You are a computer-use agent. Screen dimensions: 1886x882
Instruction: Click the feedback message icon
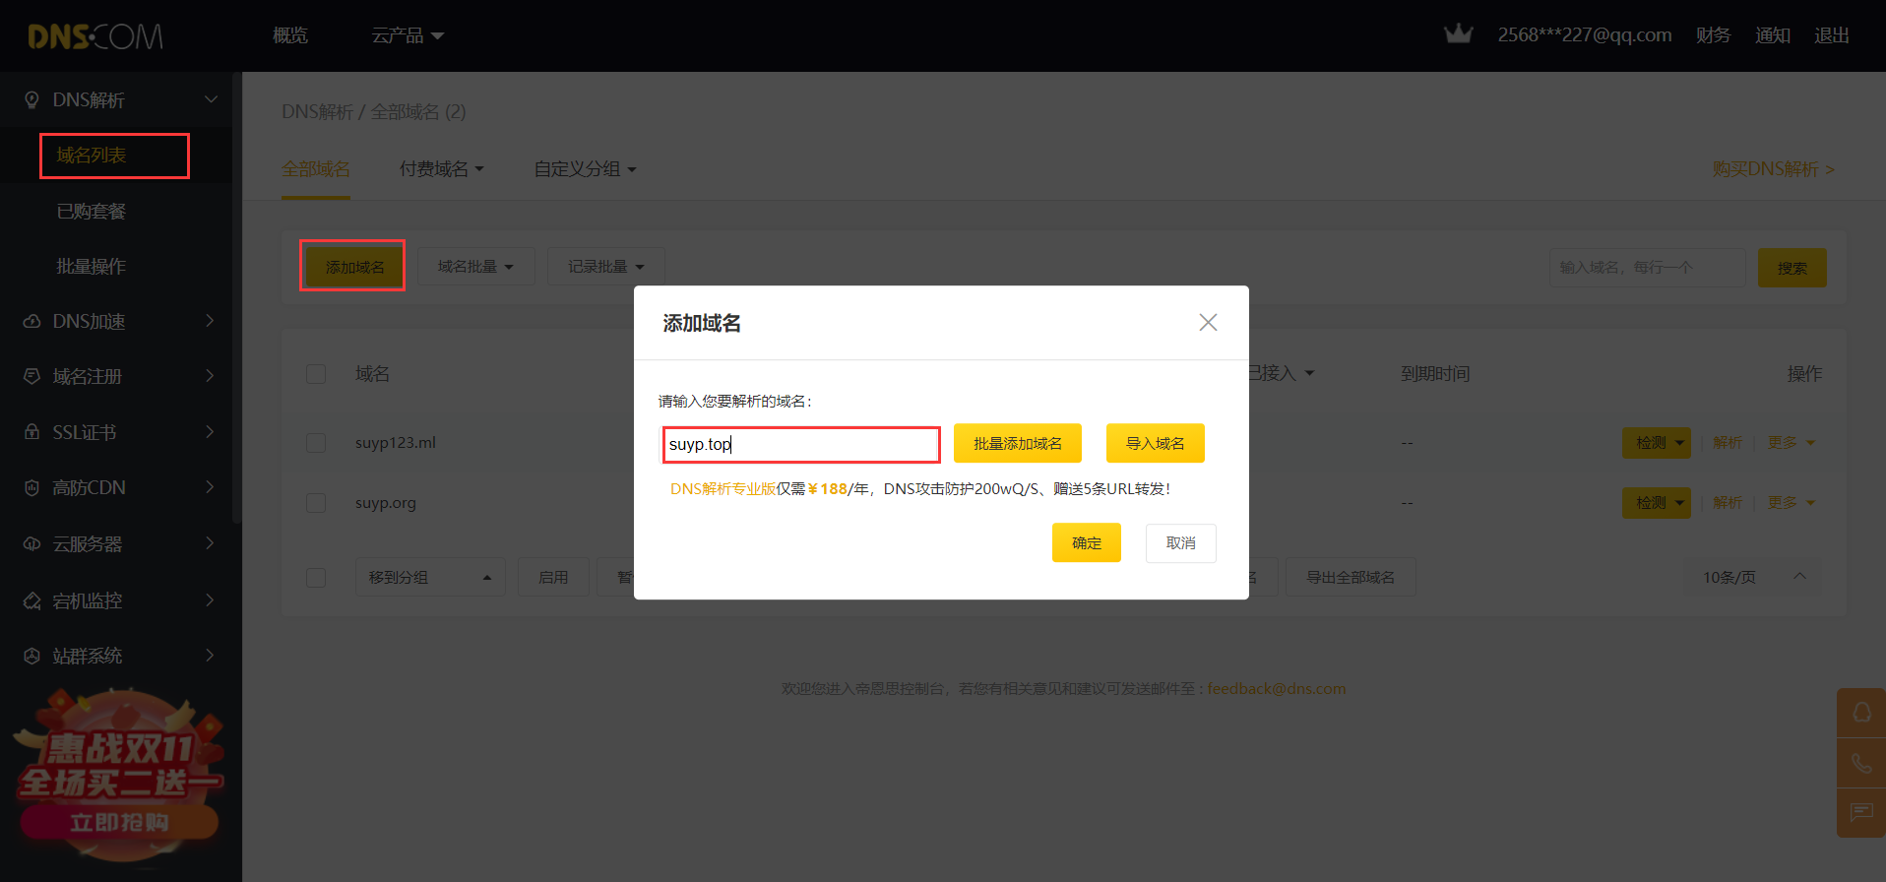pyautogui.click(x=1861, y=813)
